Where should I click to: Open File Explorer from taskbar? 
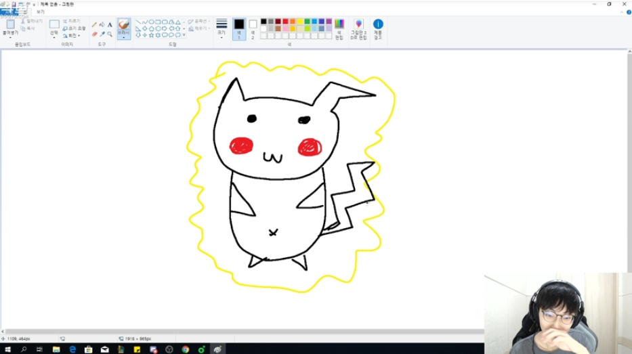click(x=56, y=349)
